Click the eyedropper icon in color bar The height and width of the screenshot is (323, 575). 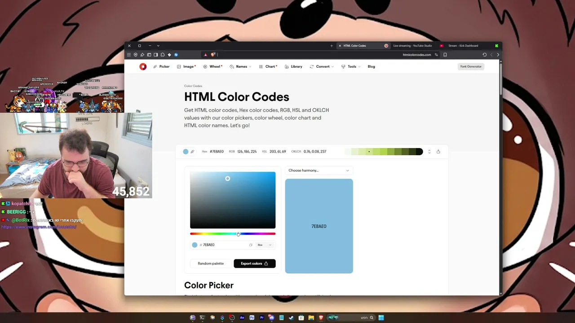click(x=192, y=152)
